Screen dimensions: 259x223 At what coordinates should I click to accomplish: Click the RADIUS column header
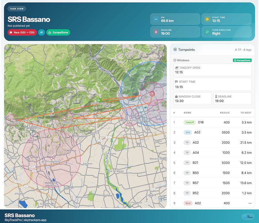[225, 113]
